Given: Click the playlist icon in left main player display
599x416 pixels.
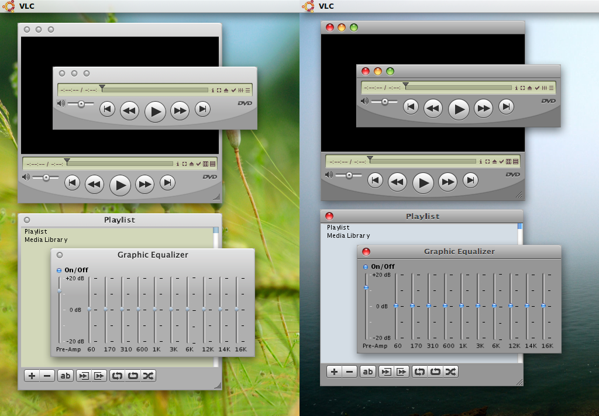Looking at the screenshot, I should [x=213, y=164].
